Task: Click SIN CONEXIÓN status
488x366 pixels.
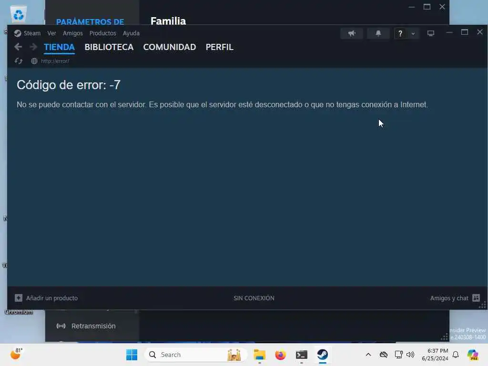Action: pyautogui.click(x=254, y=298)
